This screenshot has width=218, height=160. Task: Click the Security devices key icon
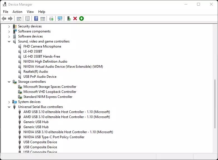point(15,26)
